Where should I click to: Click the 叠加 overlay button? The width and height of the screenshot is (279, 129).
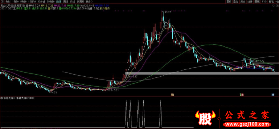pyautogui.click(x=236, y=2)
